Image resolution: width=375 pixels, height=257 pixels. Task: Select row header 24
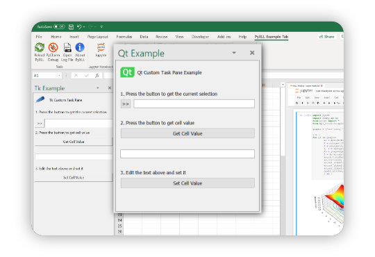119,220
